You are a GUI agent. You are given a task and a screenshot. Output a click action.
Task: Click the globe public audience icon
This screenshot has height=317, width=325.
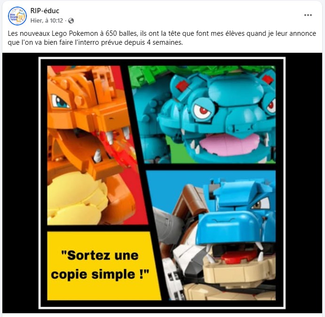click(71, 21)
